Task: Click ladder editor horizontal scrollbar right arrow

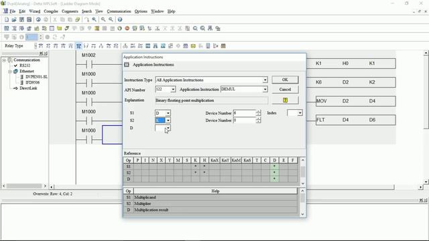Action: point(420,187)
